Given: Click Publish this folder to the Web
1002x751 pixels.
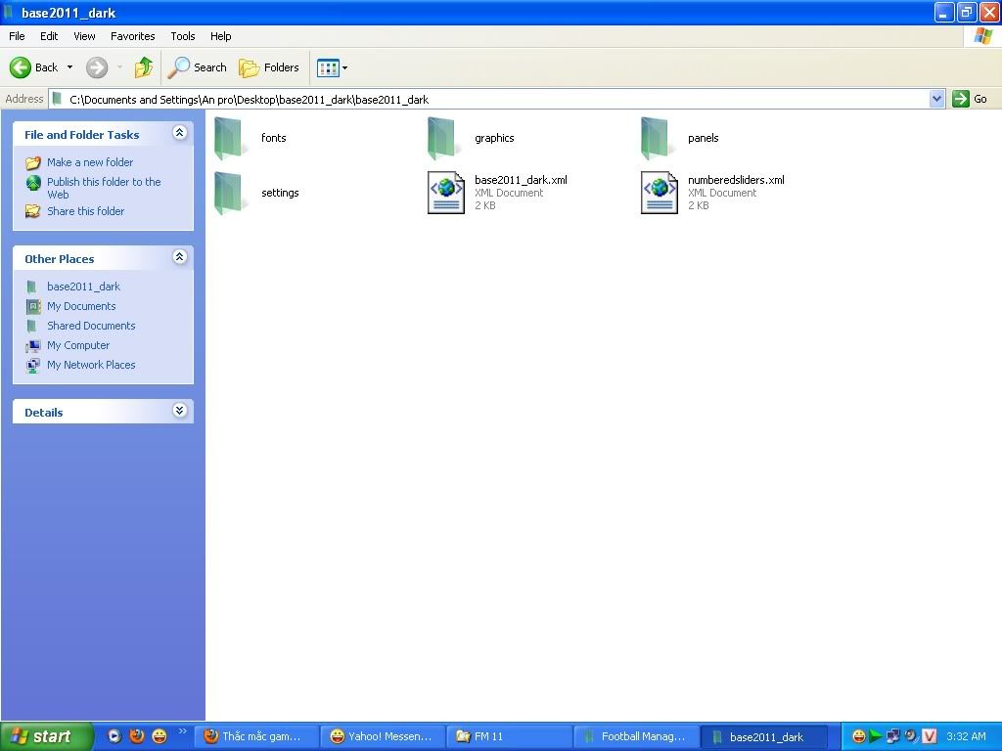Looking at the screenshot, I should pos(104,188).
